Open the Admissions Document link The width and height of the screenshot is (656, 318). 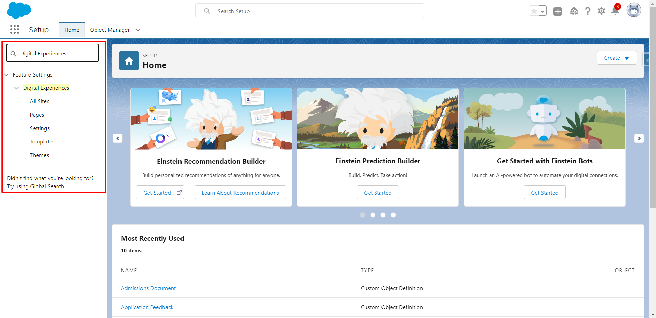(148, 288)
